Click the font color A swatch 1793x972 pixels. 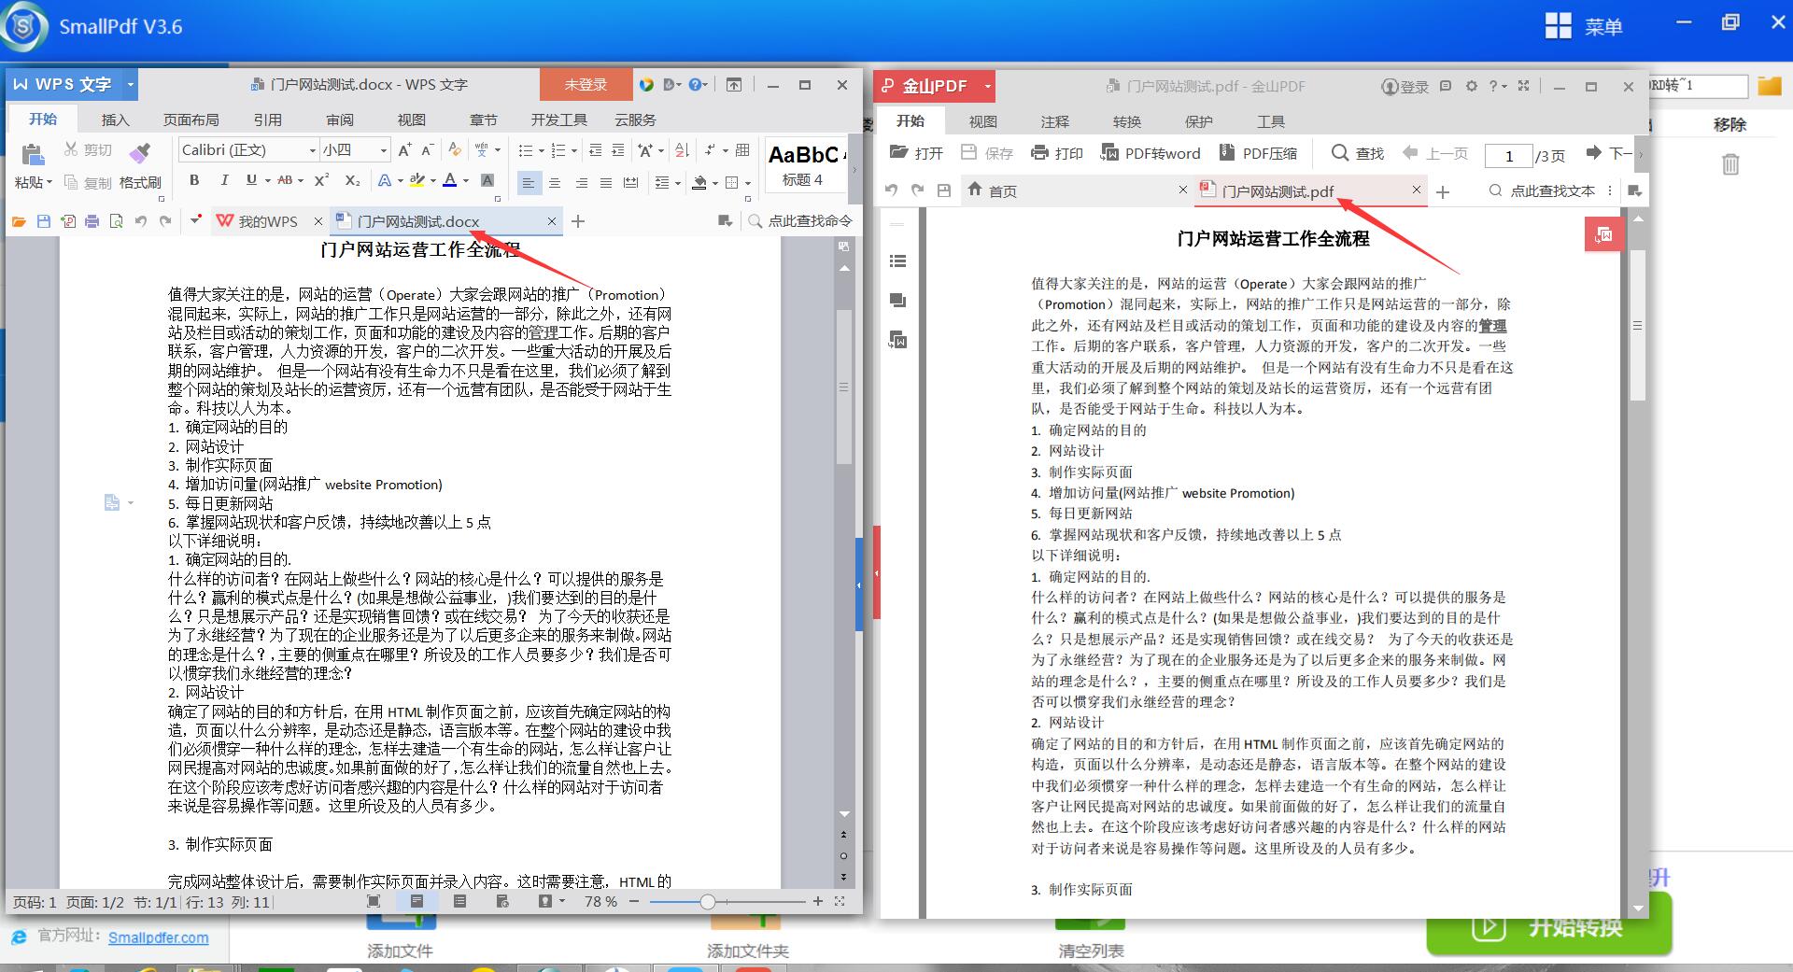[450, 180]
